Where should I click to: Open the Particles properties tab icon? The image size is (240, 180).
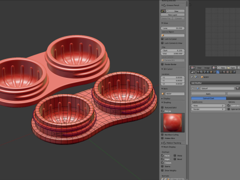pyautogui.click(x=231, y=72)
